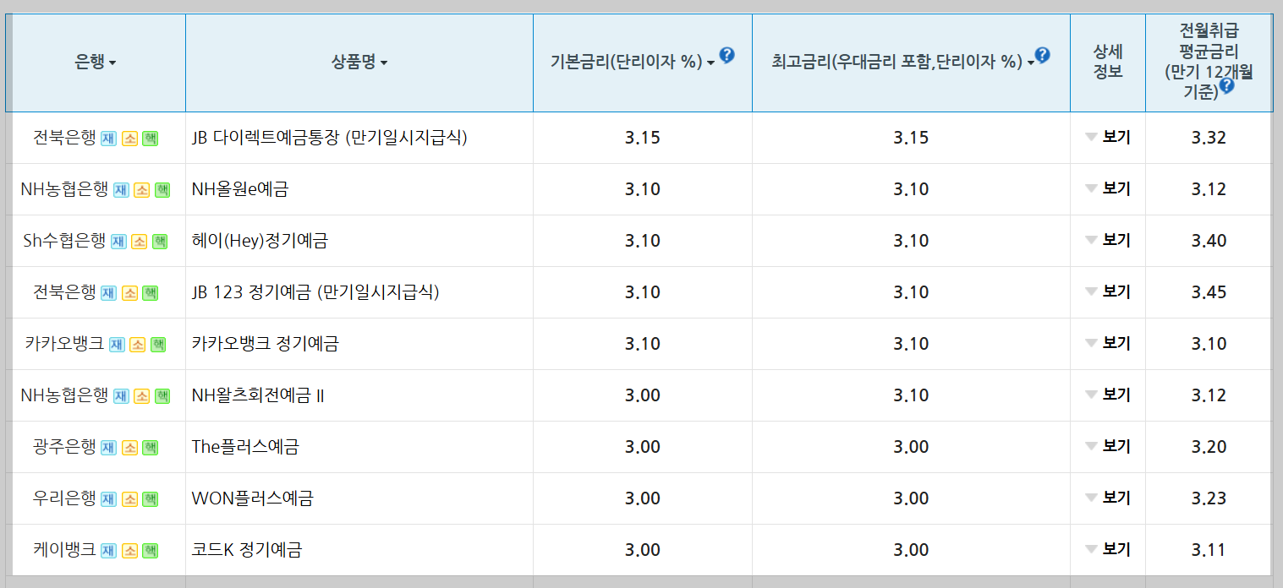Select product name JB 다이렉트예금통장 (만기일시지급식)
The height and width of the screenshot is (588, 1283).
(x=330, y=138)
